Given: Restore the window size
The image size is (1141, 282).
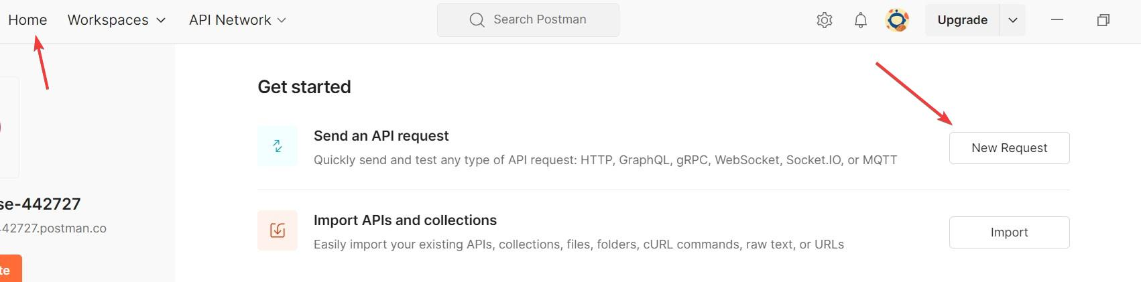Looking at the screenshot, I should coord(1103,20).
